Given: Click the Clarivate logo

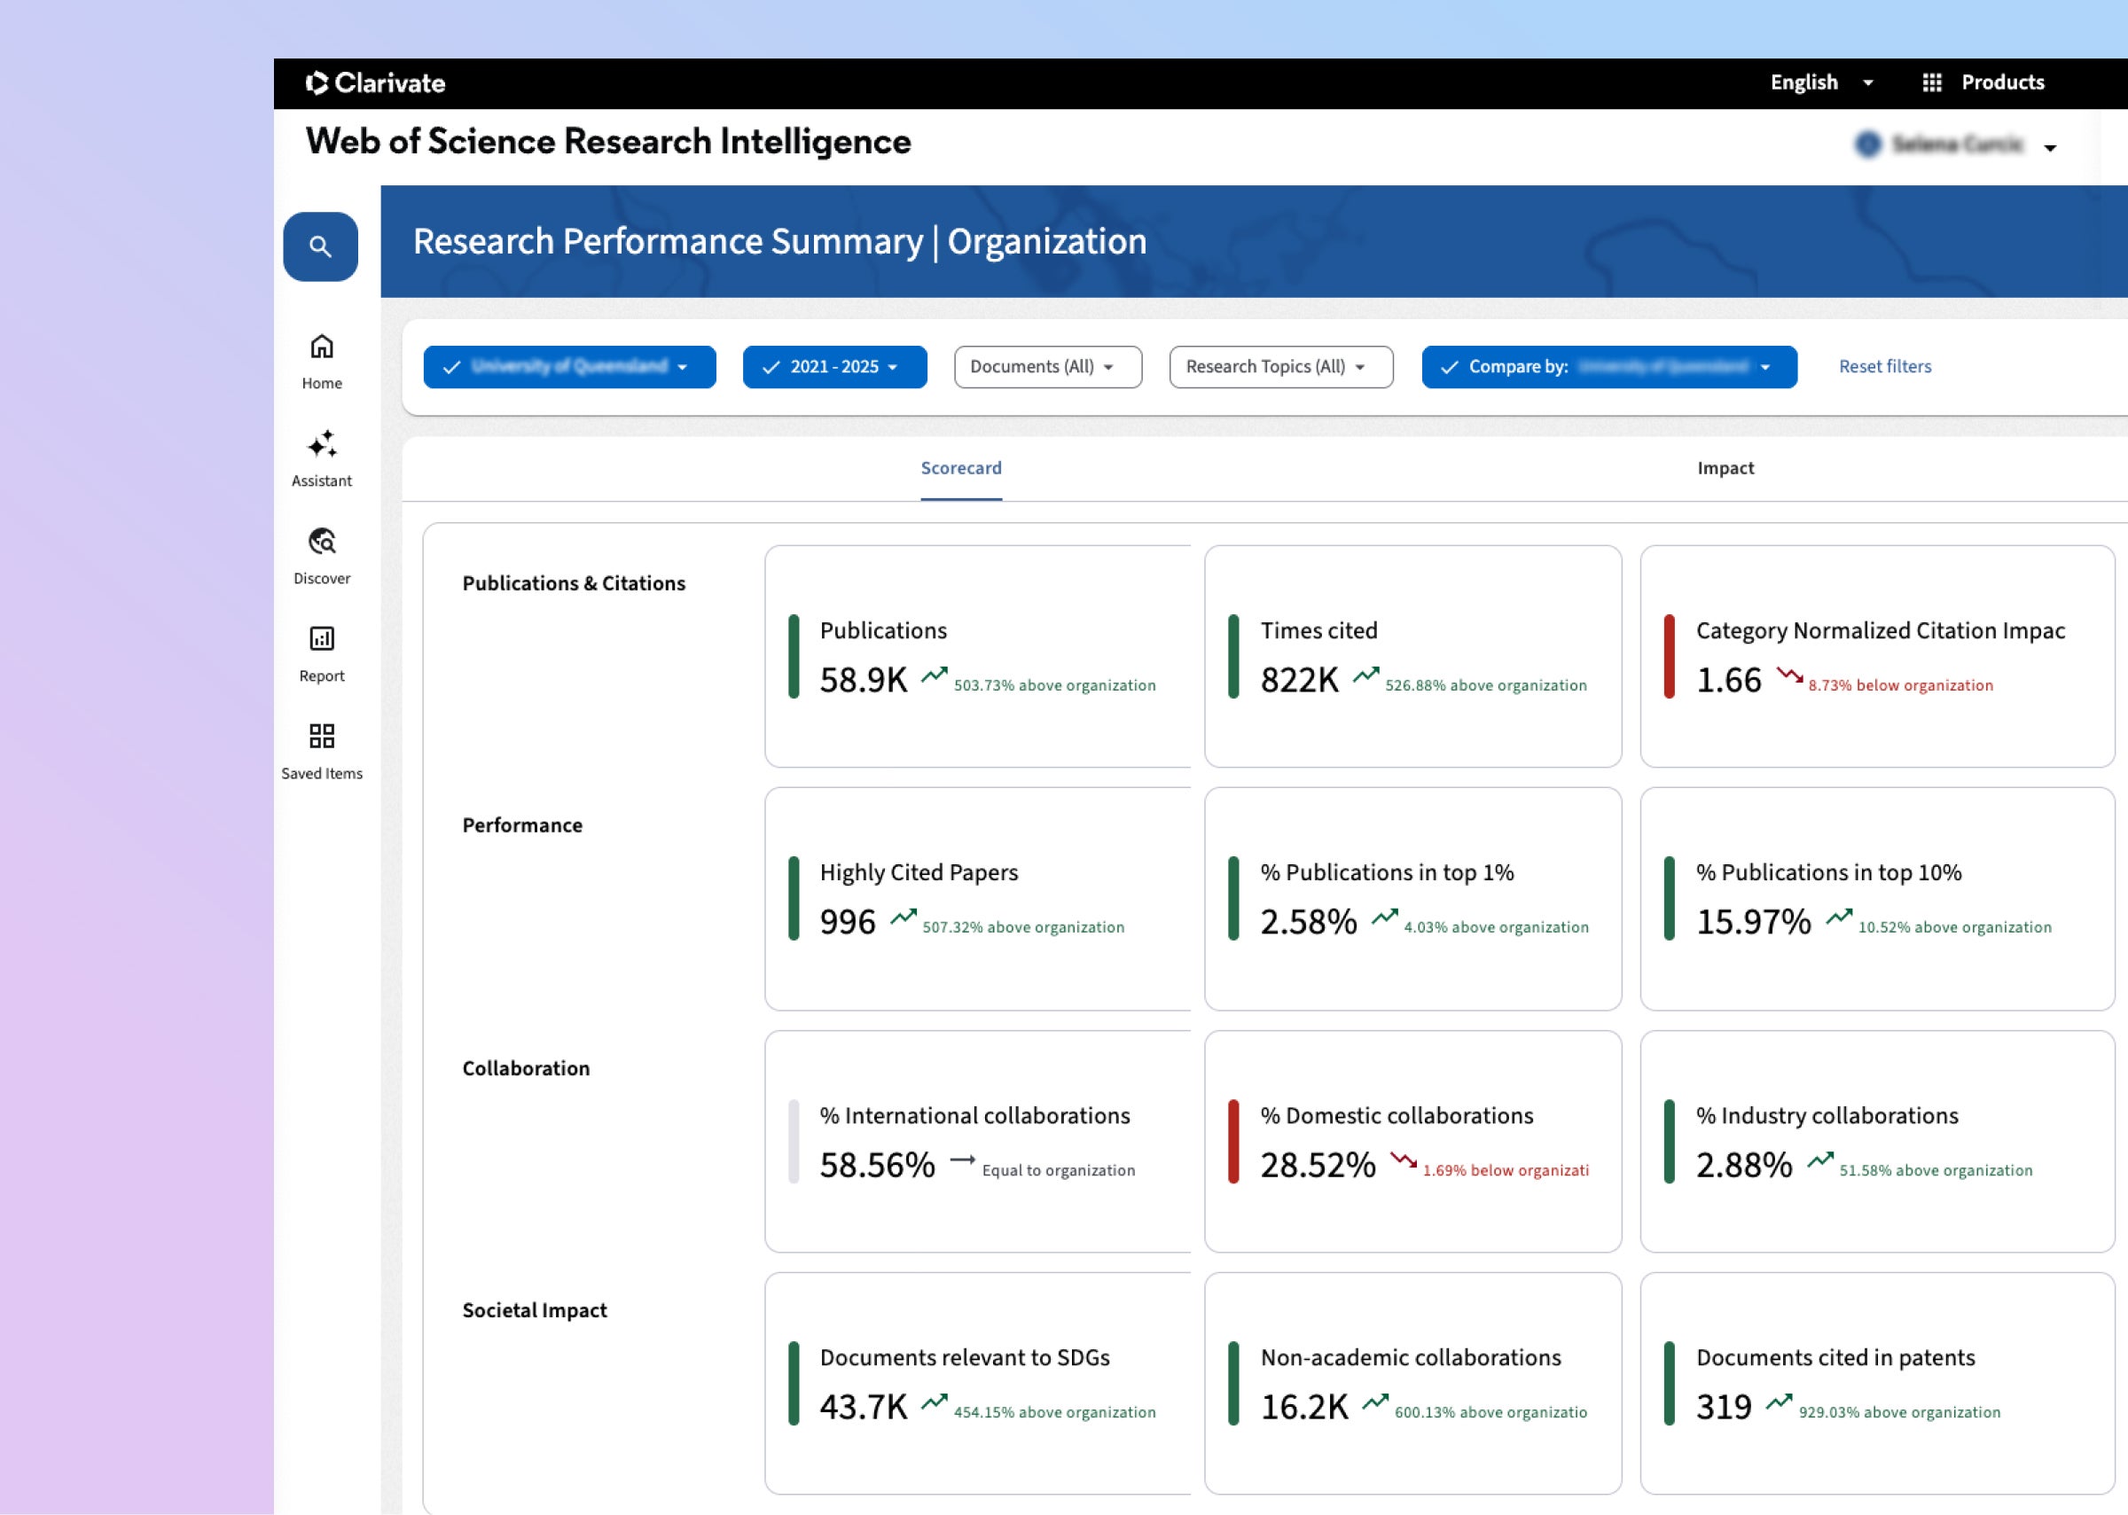Looking at the screenshot, I should click(x=375, y=83).
